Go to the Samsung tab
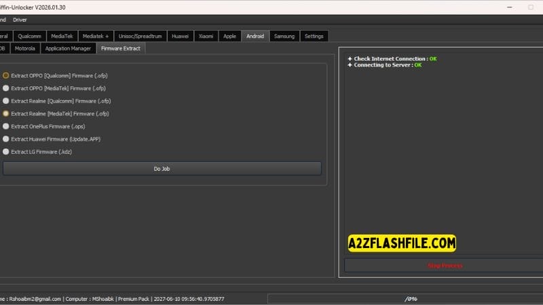This screenshot has width=543, height=305. pos(284,36)
